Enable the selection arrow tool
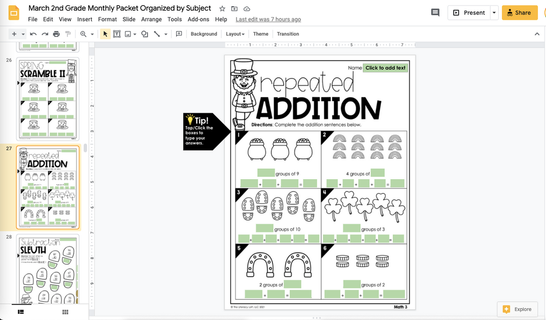The height and width of the screenshot is (320, 546). point(105,34)
